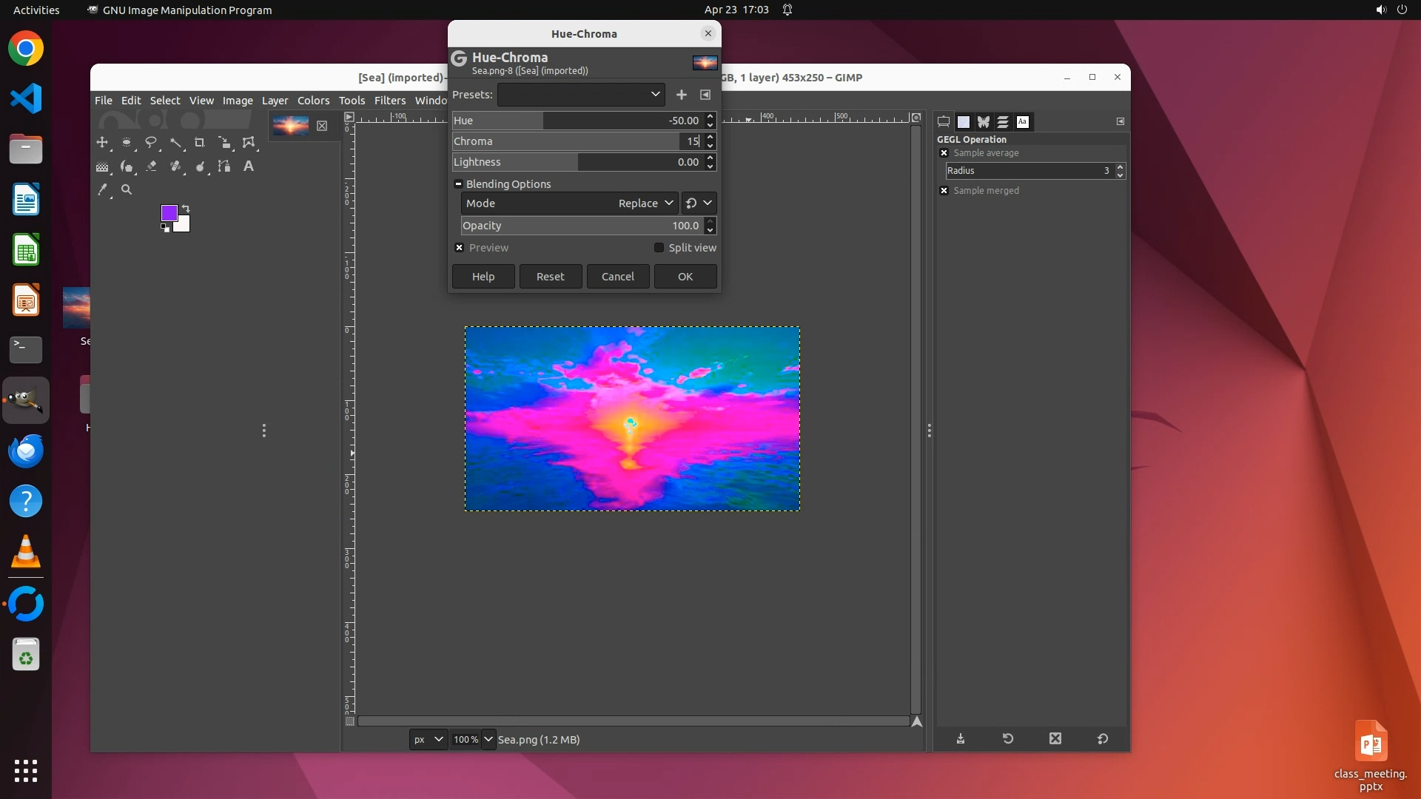Open the Presets dropdown

coord(581,95)
